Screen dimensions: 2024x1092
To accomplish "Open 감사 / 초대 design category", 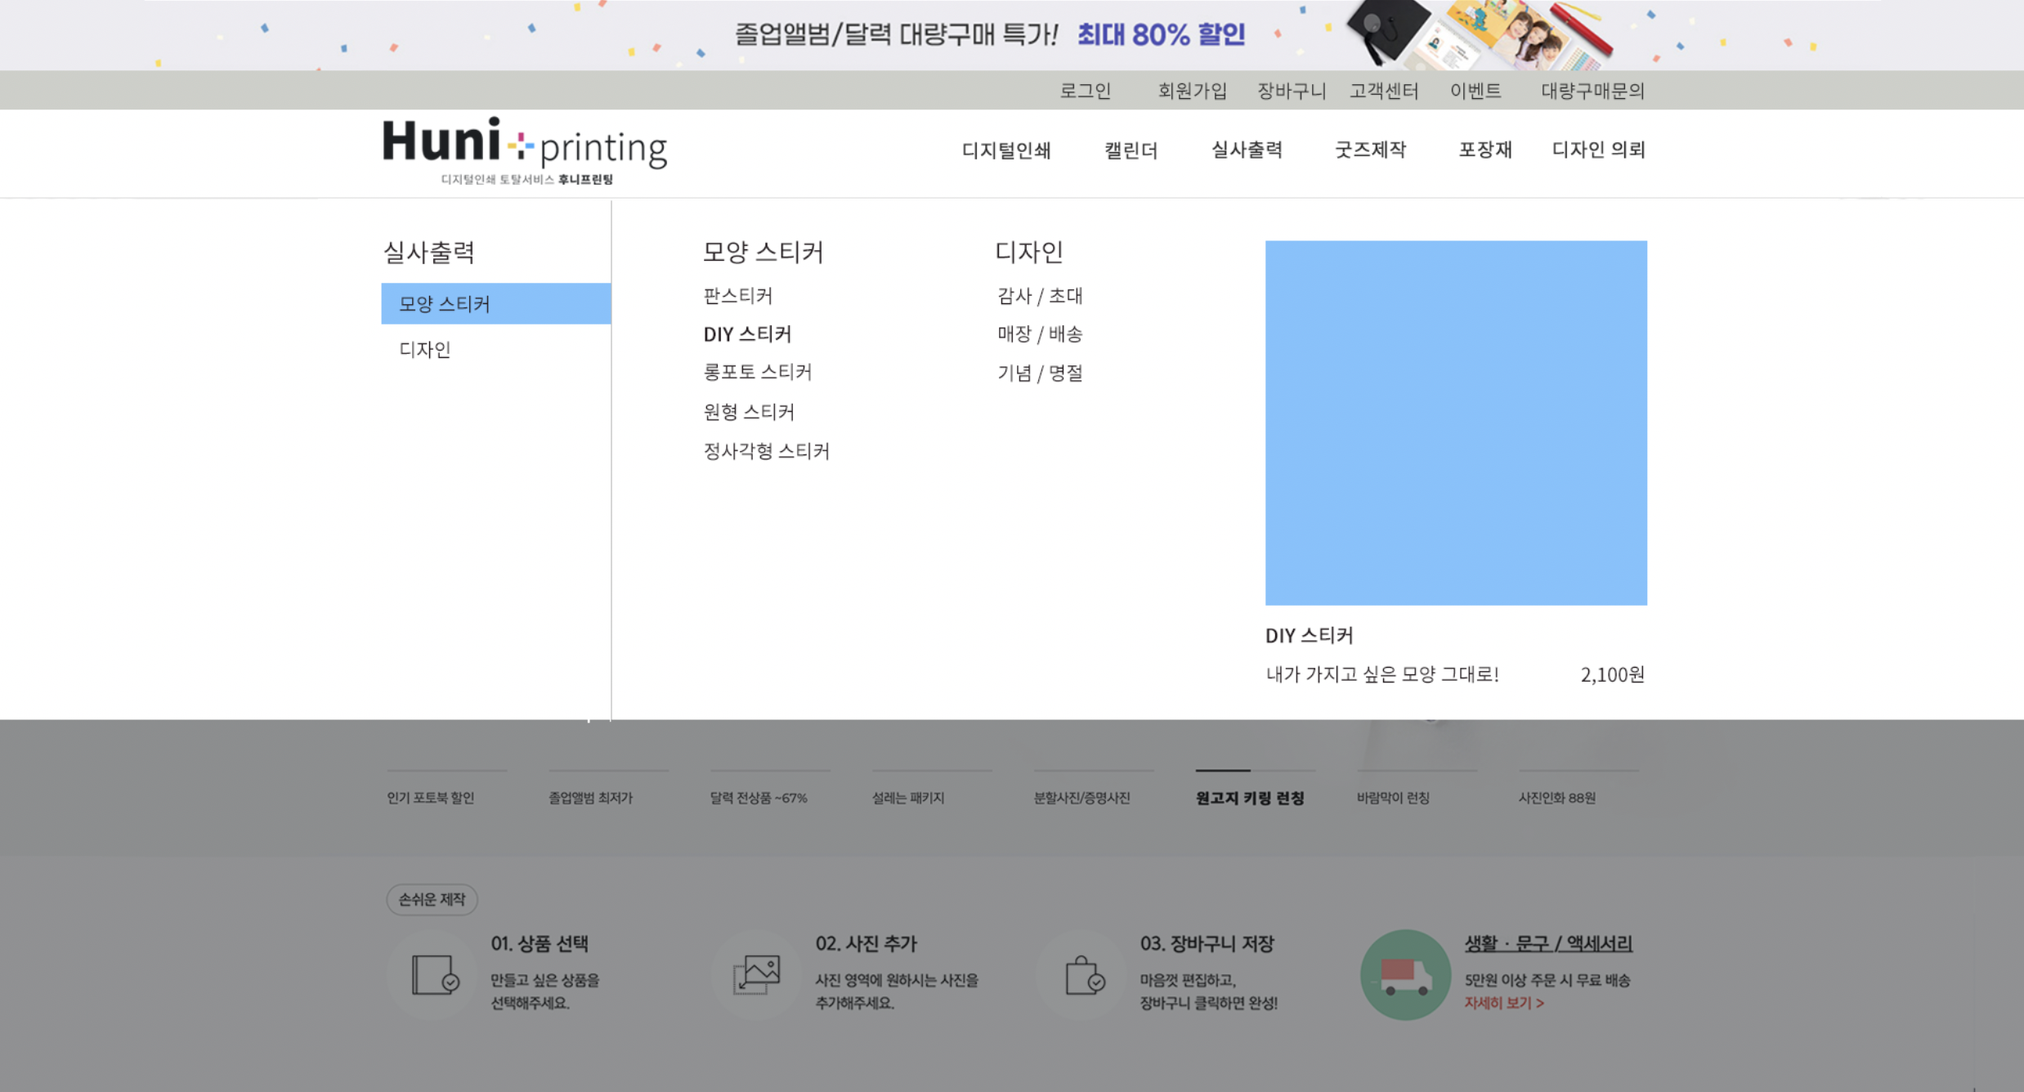I will click(x=1040, y=296).
